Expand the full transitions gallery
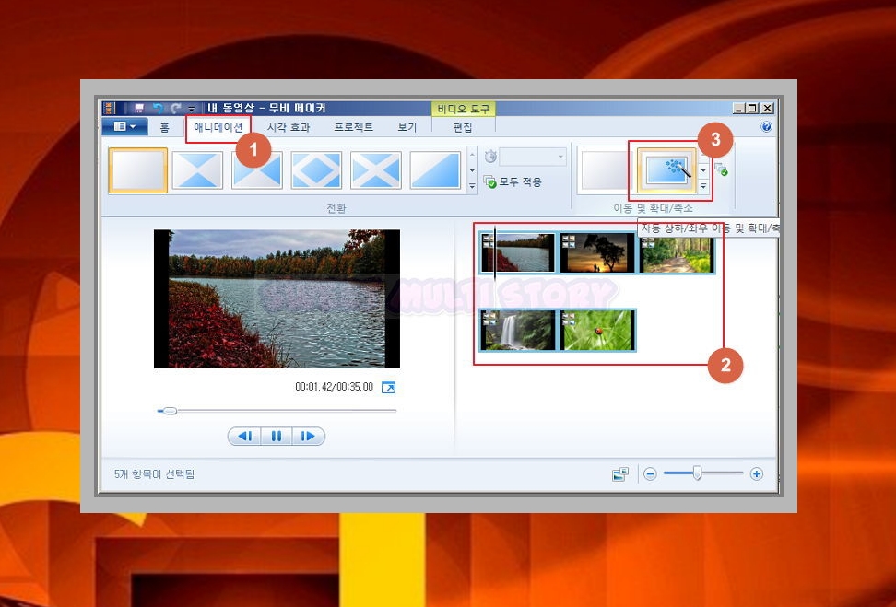 click(472, 185)
